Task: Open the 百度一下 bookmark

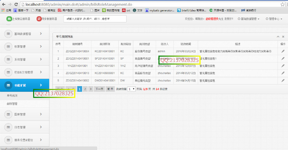Action: [x=21, y=10]
